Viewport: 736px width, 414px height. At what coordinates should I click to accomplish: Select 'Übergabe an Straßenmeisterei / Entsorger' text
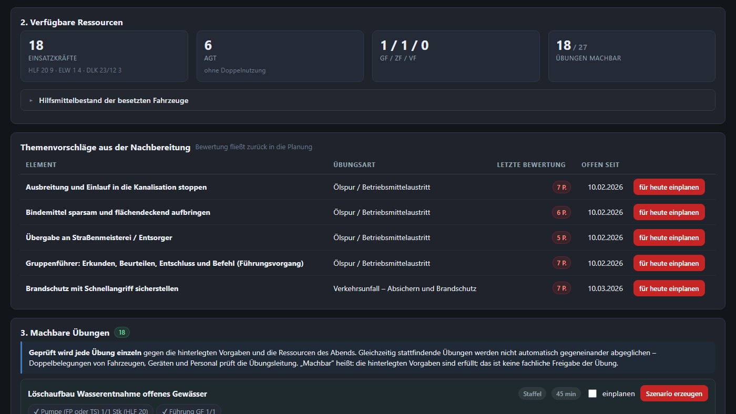[99, 237]
